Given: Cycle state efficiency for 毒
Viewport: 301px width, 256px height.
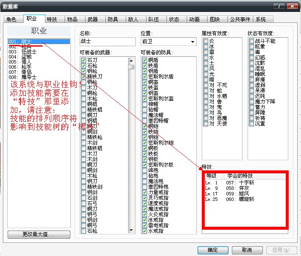Looking at the screenshot, I should (251, 52).
